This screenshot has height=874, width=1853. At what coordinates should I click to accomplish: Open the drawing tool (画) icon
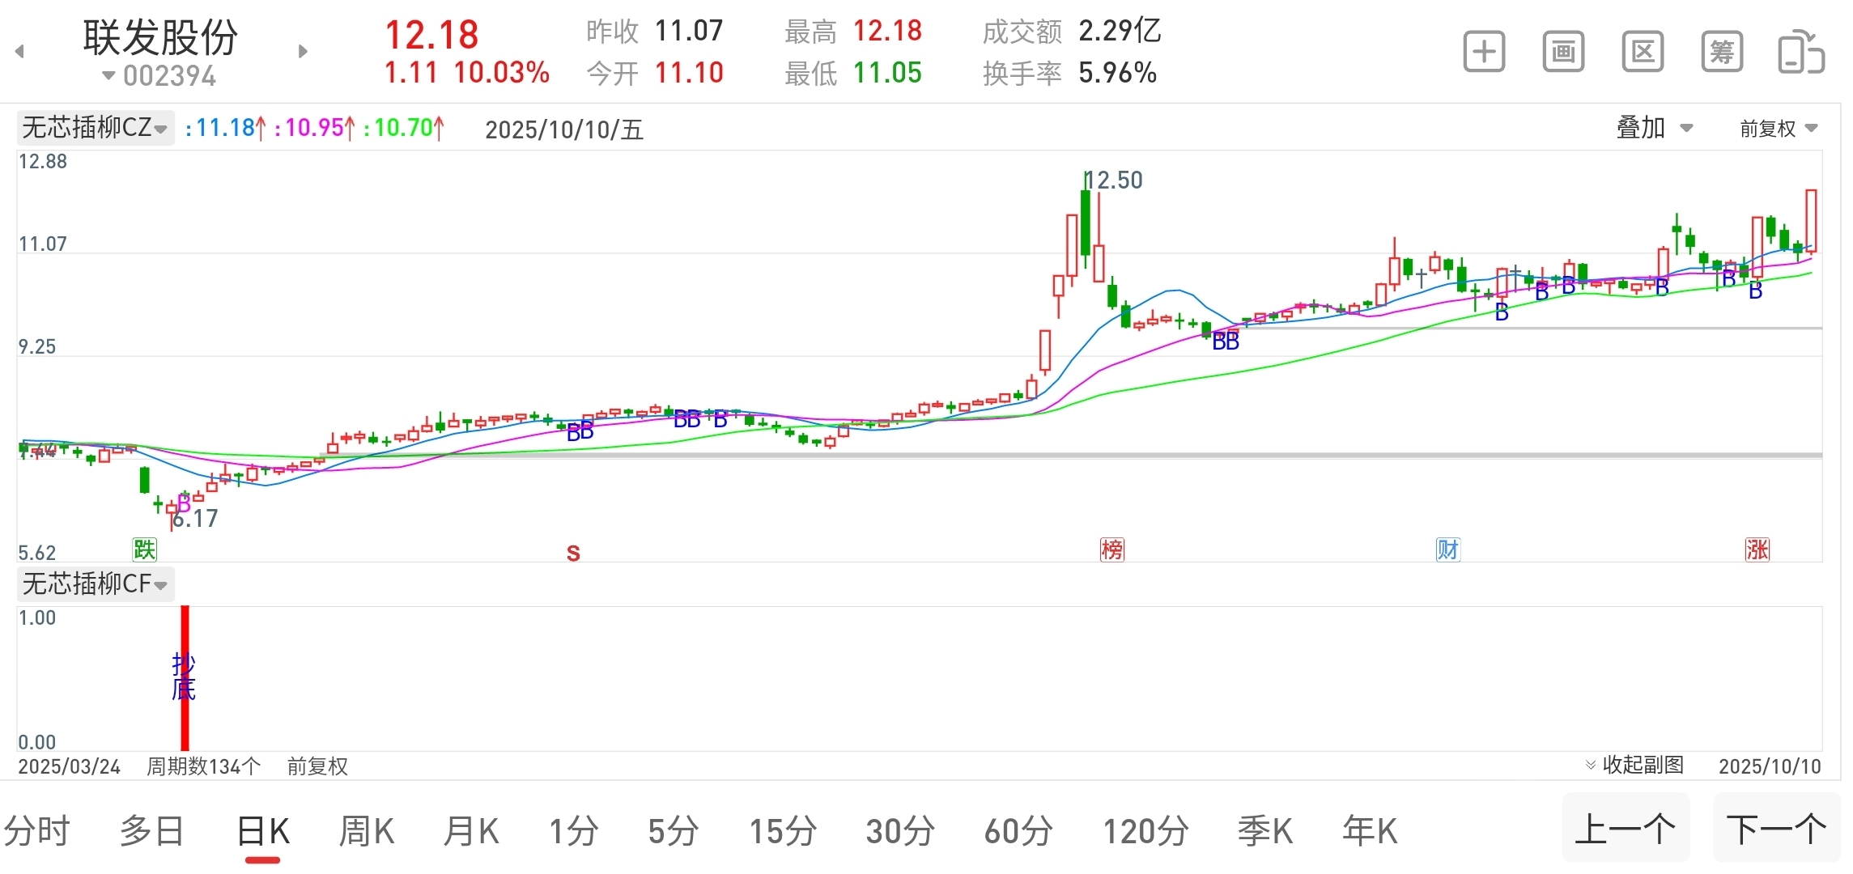pos(1563,53)
